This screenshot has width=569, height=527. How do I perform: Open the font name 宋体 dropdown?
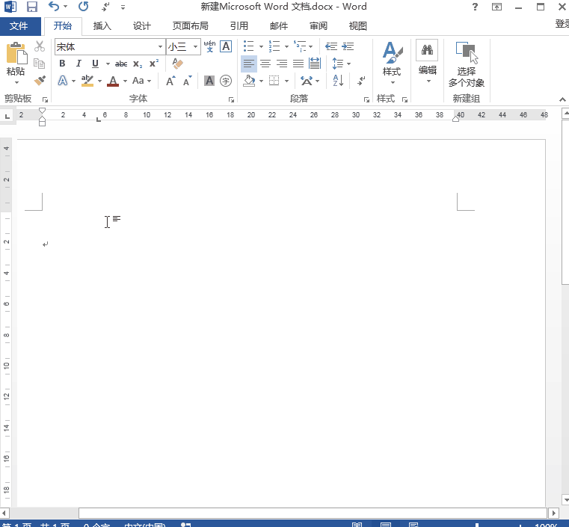click(160, 47)
